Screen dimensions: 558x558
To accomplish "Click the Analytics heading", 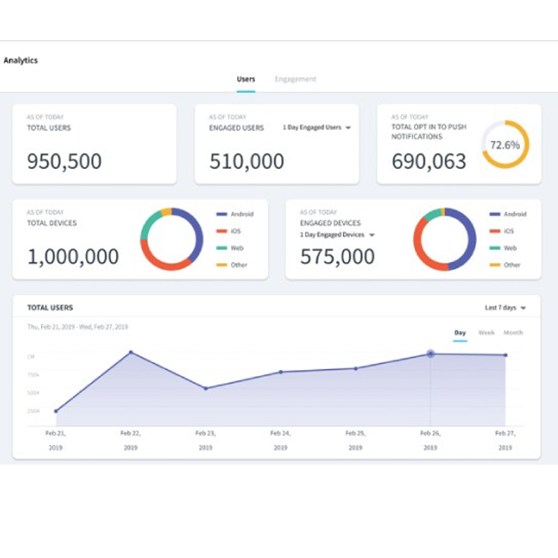I will (21, 60).
